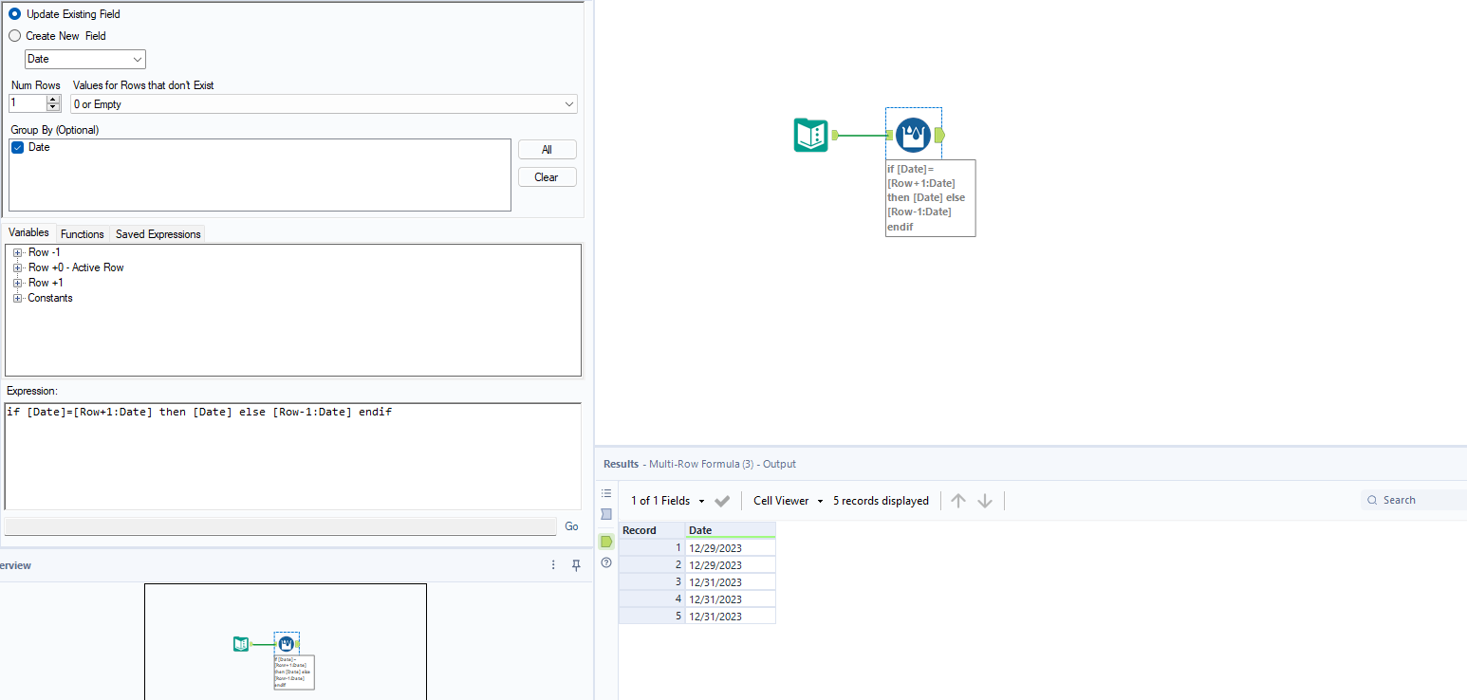Viewport: 1467px width, 700px height.
Task: Select the Text Input tool on the canvas
Action: (x=810, y=135)
